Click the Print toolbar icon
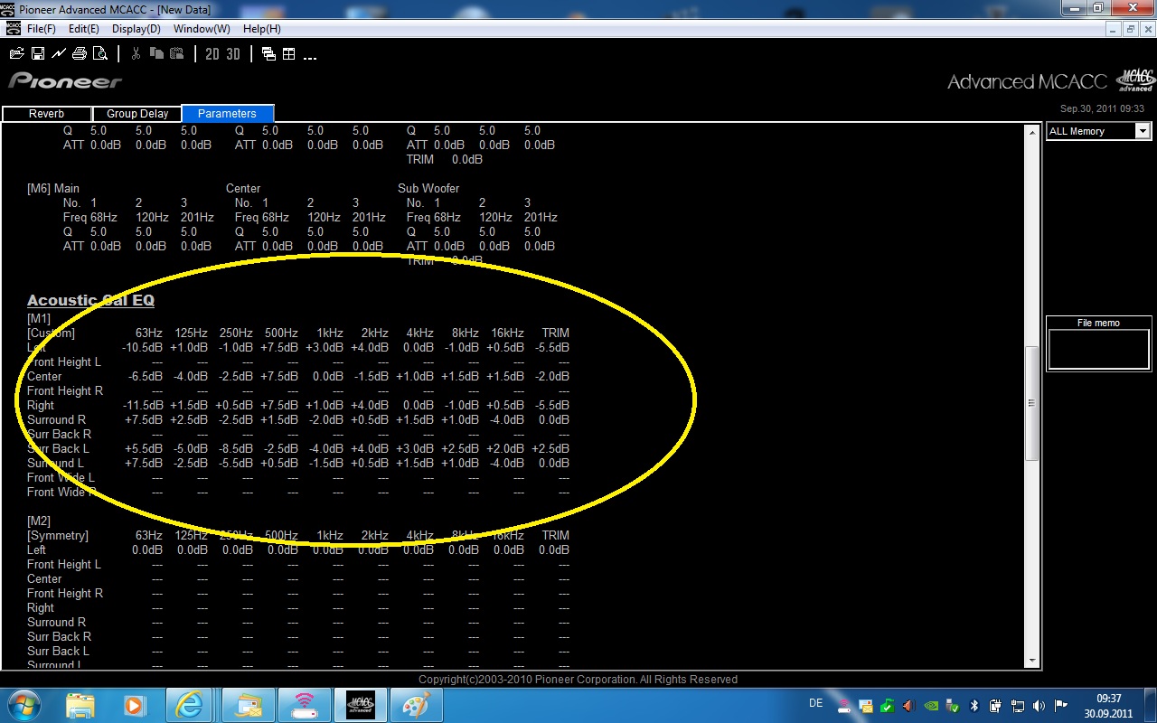This screenshot has height=723, width=1157. pos(80,54)
